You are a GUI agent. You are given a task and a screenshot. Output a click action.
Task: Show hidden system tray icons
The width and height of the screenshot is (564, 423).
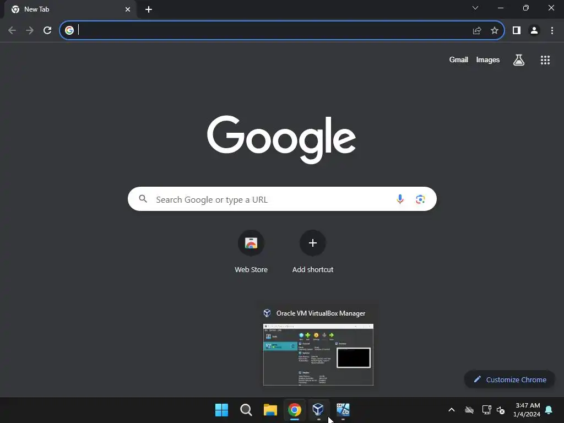[452, 410]
